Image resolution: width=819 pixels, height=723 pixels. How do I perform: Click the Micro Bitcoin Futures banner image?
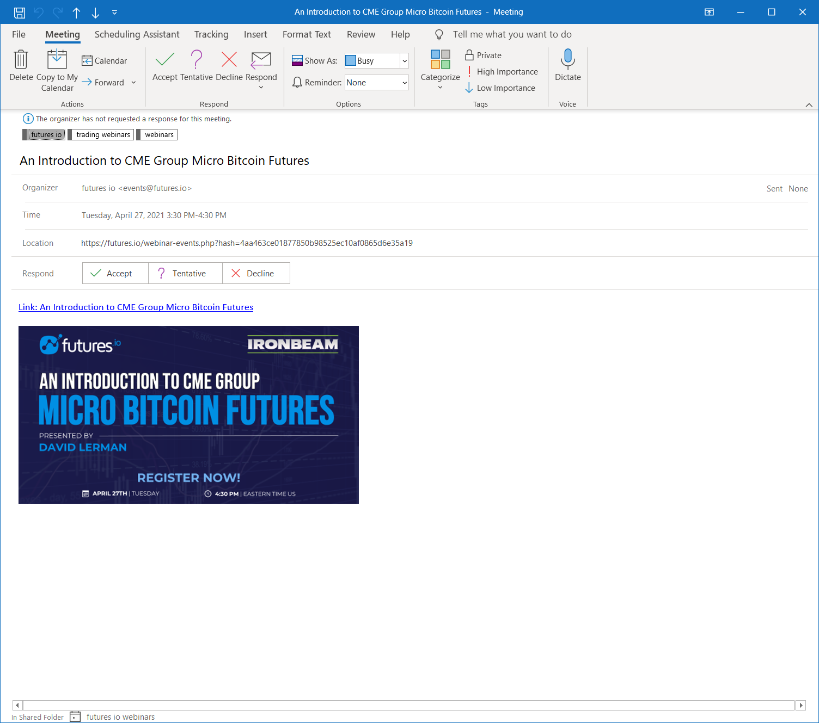[x=188, y=415]
